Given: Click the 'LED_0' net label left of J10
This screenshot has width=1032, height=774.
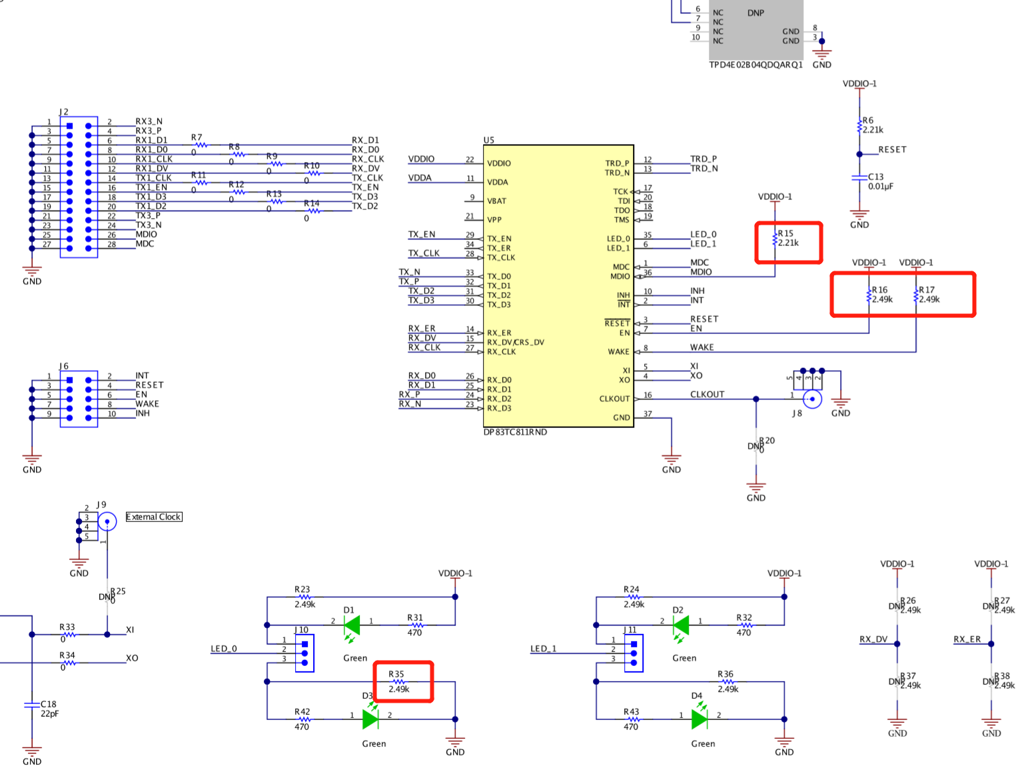Looking at the screenshot, I should (x=224, y=649).
